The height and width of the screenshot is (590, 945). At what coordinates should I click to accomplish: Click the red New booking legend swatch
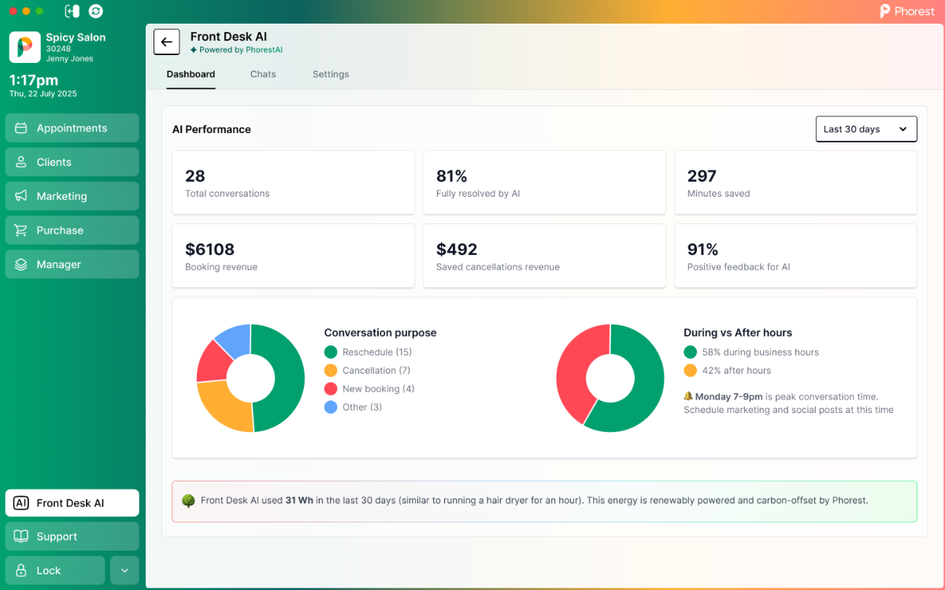(331, 389)
